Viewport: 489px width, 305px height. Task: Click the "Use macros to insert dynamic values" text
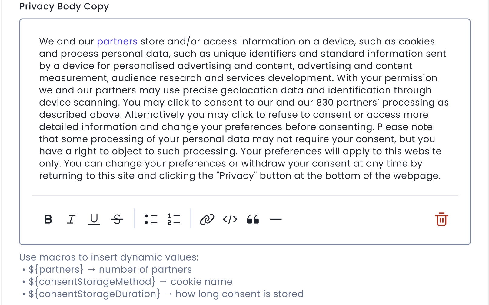[x=109, y=257]
